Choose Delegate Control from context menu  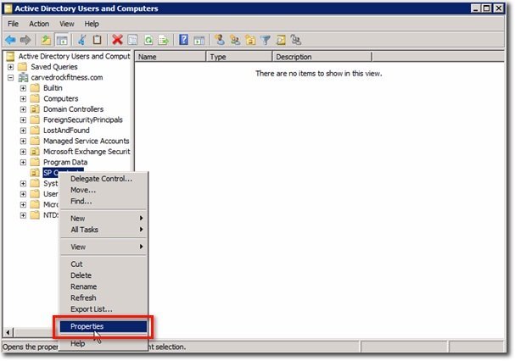pyautogui.click(x=104, y=179)
